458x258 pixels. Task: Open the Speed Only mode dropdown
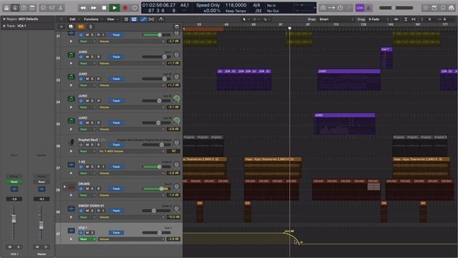tap(208, 5)
